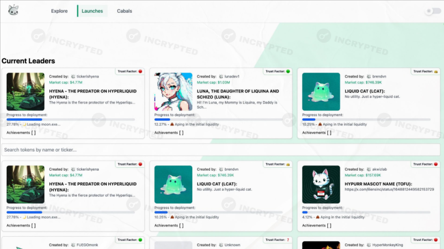Open the Explore tab

click(59, 11)
